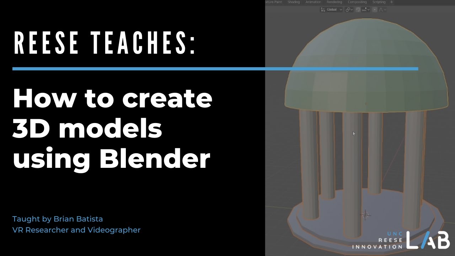Screen dimensions: 455x256
Task: Open the Compositing workspace tab
Action: pos(357,2)
